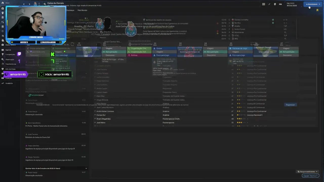Click the Organização Def. session on day 21
Viewport: 324px width, 182px height.
[x=139, y=52]
